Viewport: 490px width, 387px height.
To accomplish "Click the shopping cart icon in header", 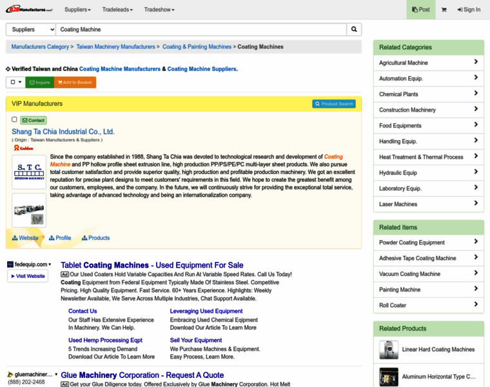I will (444, 10).
